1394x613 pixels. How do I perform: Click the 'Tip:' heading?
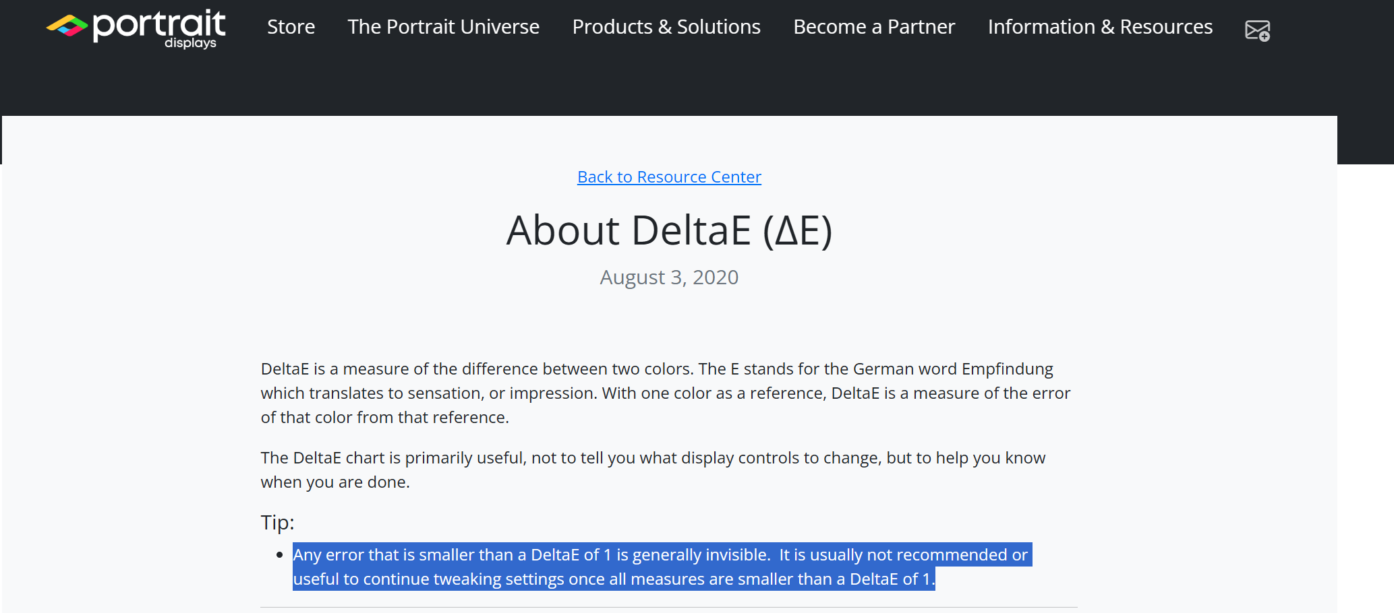pyautogui.click(x=277, y=523)
